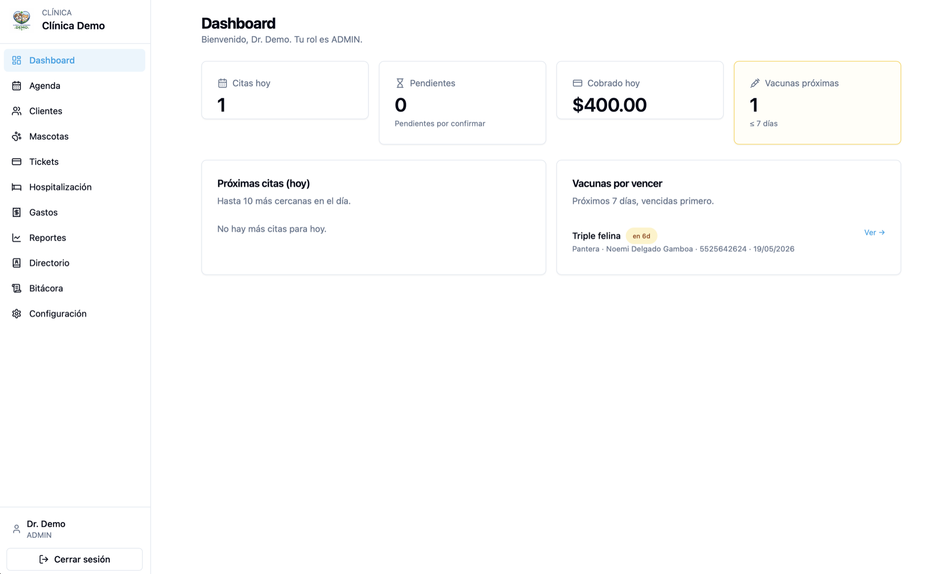Viewport: 946px width, 574px height.
Task: Navigate to Mascotas
Action: (x=75, y=137)
